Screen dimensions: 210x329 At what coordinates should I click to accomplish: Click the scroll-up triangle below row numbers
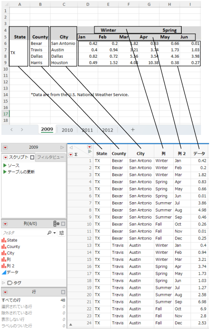point(71,325)
